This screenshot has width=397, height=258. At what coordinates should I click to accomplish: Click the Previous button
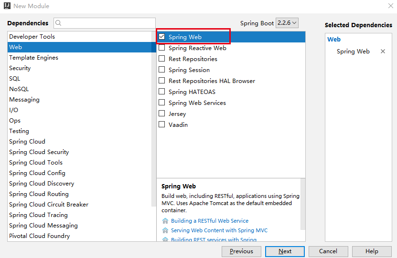click(x=241, y=251)
